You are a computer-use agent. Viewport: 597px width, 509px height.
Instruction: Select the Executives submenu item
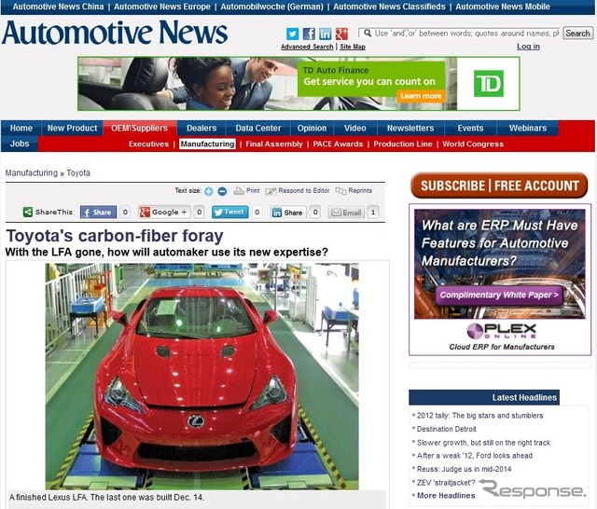tap(148, 144)
